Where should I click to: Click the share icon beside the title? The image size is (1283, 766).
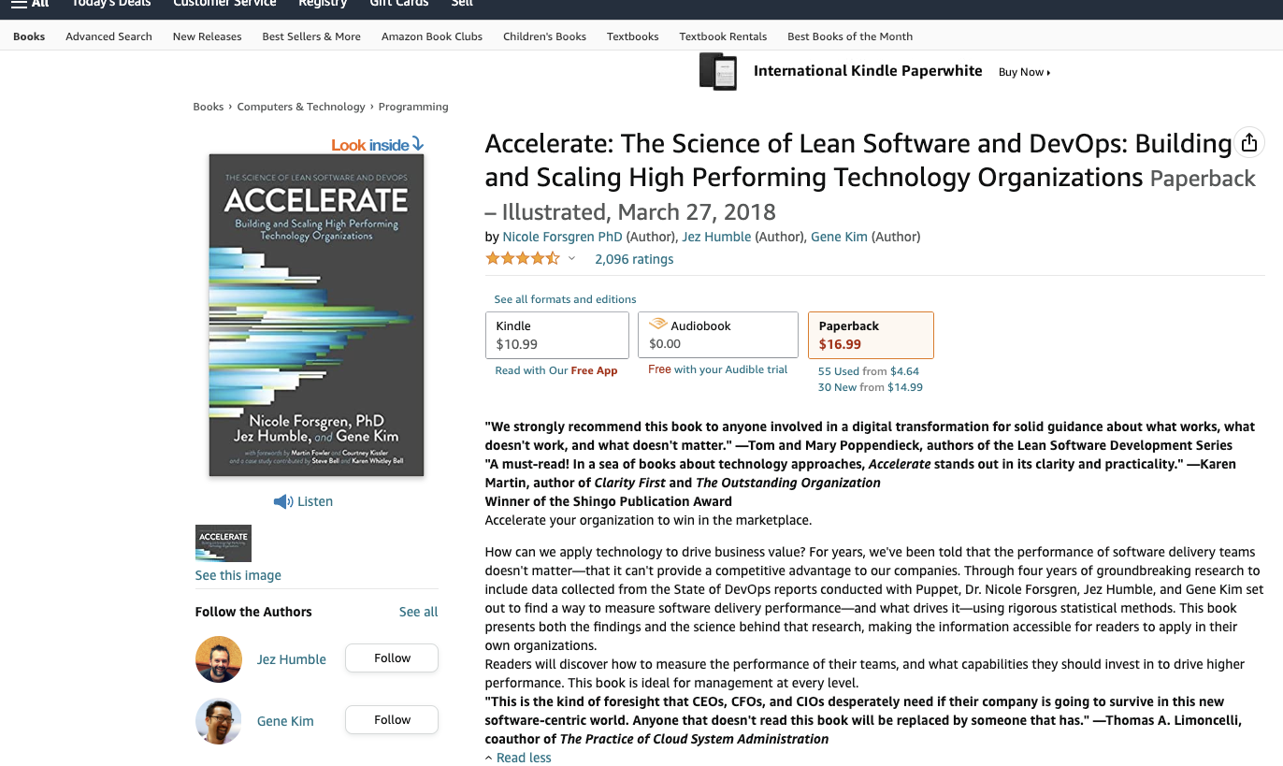tap(1249, 143)
